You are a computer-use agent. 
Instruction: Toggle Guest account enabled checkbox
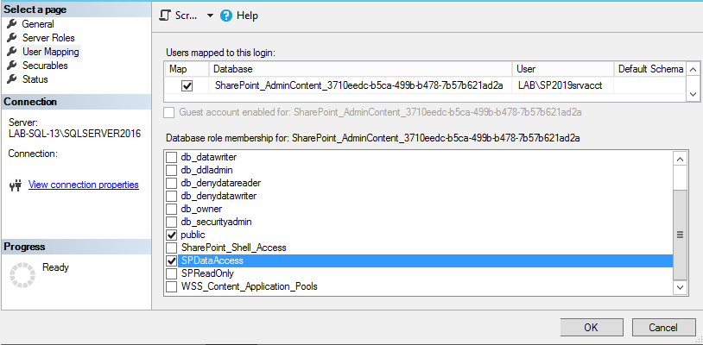(x=169, y=112)
